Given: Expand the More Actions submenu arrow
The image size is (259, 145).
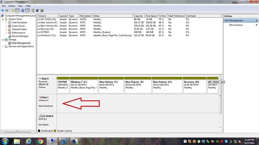Looking at the screenshot, I should (256, 25).
